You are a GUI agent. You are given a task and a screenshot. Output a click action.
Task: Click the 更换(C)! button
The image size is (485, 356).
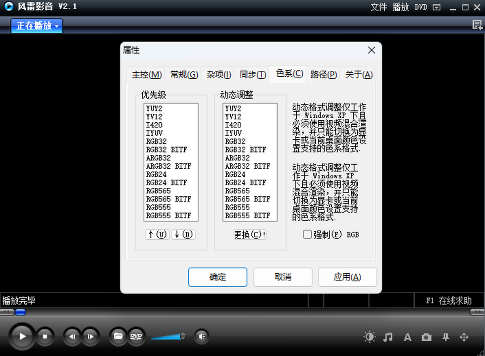pyautogui.click(x=250, y=235)
